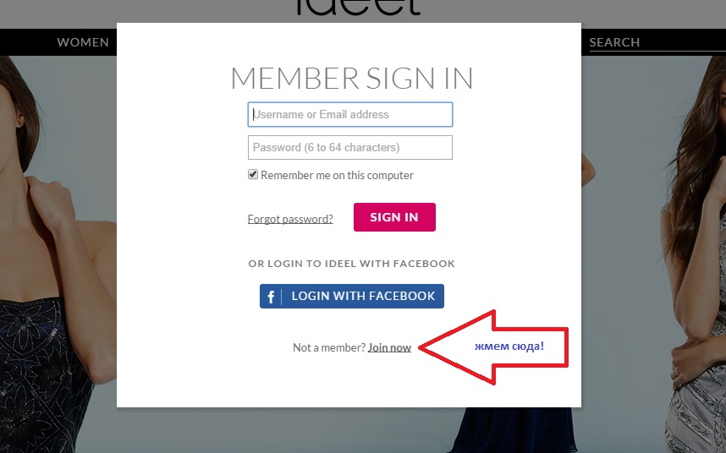
Task: Click the Facebook 'f' icon
Action: point(272,297)
